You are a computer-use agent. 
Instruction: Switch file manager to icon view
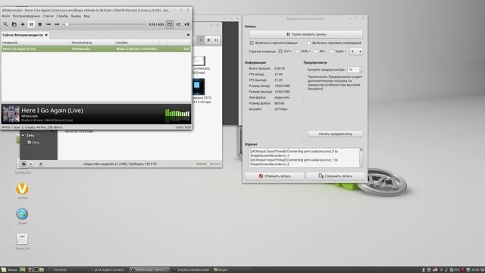pyautogui.click(x=201, y=40)
